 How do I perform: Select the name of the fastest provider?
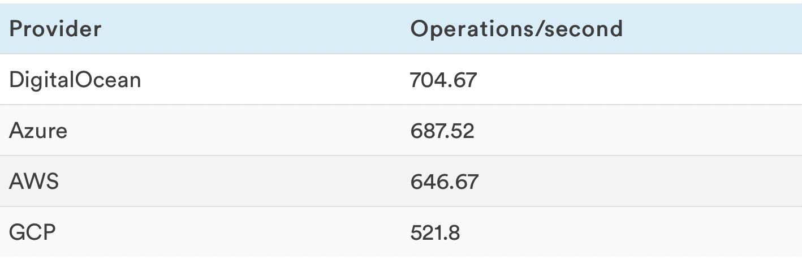point(75,80)
